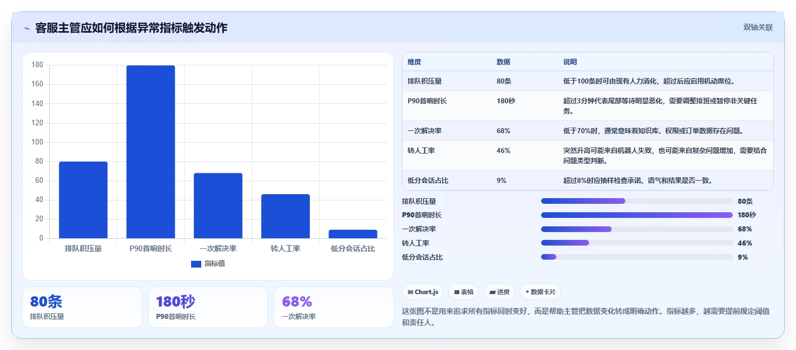
Task: Select the Chart.js chip
Action: (423, 292)
